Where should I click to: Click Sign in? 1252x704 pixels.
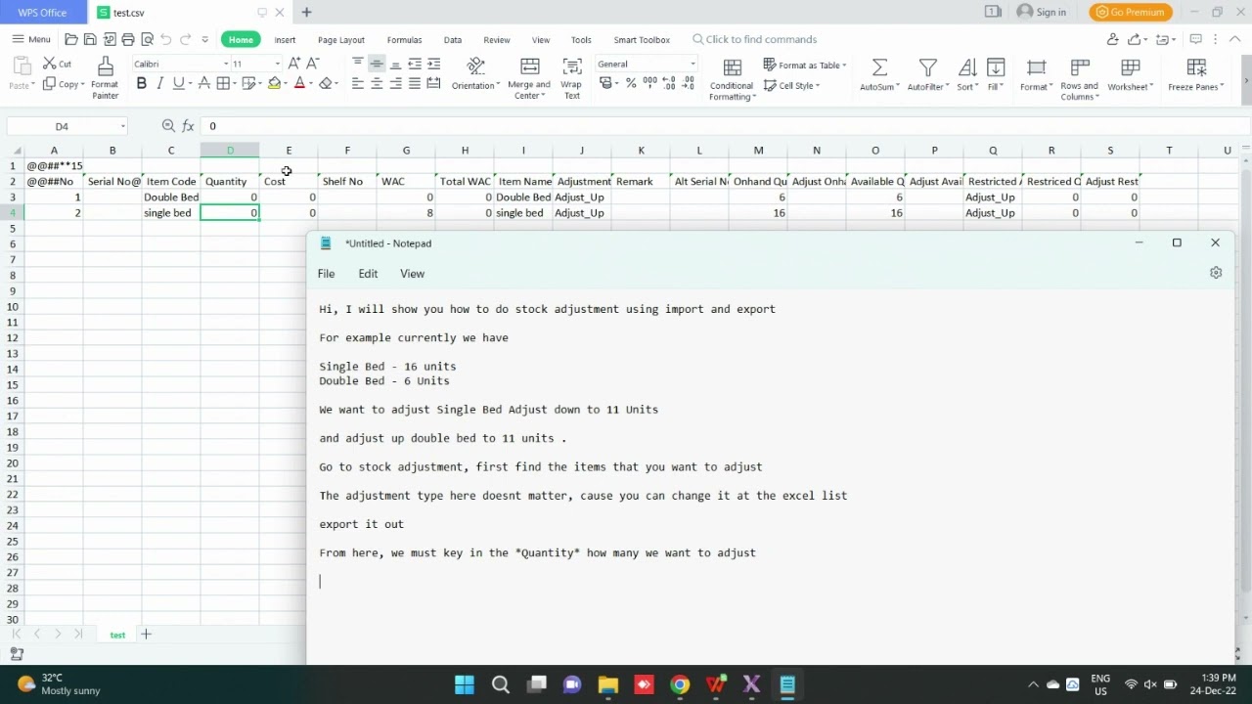(x=1042, y=12)
